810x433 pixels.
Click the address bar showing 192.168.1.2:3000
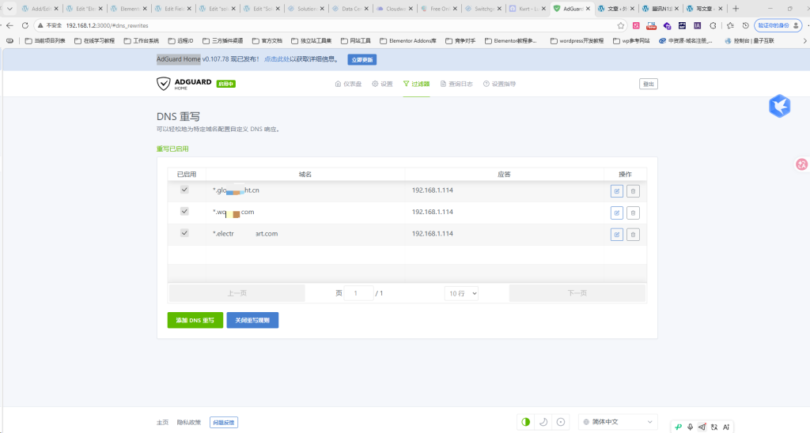click(x=331, y=25)
